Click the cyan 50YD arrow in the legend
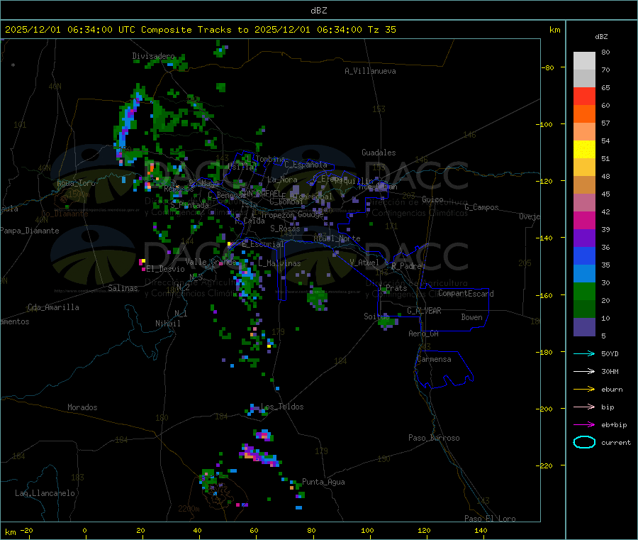The height and width of the screenshot is (540, 638). point(584,353)
